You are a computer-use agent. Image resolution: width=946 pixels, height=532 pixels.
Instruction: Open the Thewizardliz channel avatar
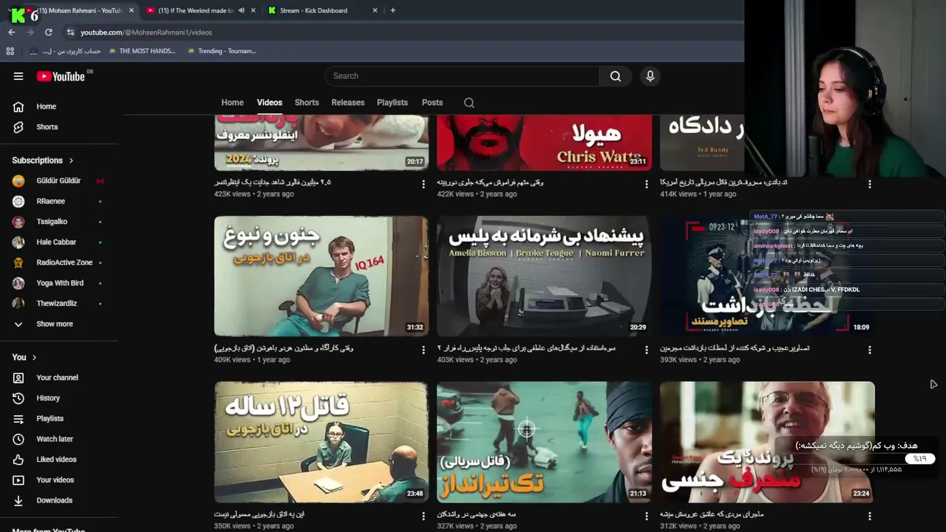[18, 304]
